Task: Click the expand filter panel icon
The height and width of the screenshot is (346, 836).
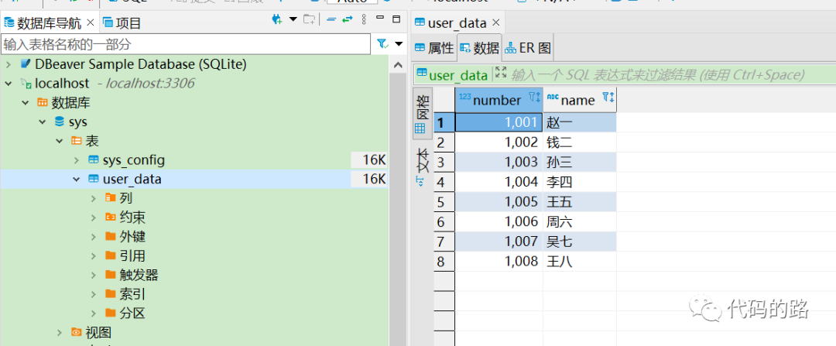Action: (x=500, y=73)
